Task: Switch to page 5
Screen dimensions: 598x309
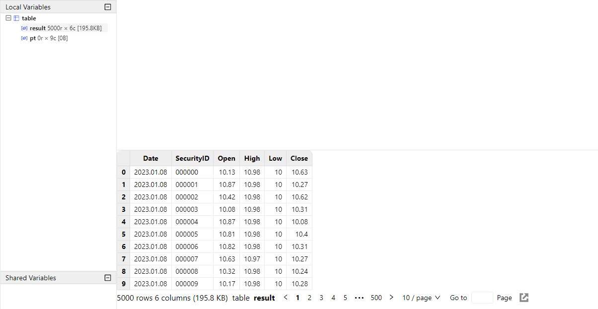Action: click(x=345, y=298)
